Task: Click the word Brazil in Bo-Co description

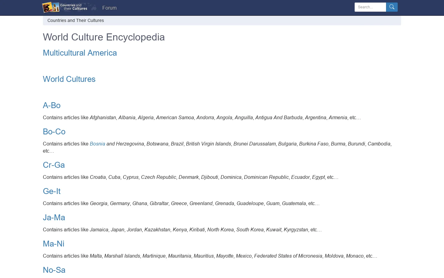Action: [x=177, y=144]
